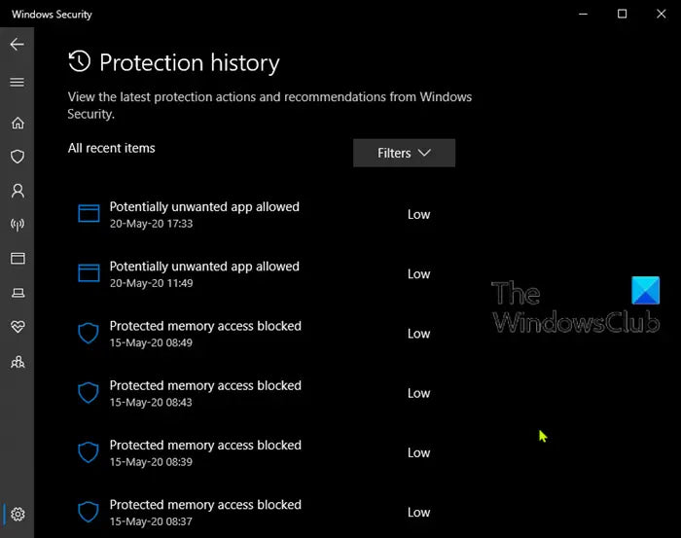Open the hamburger navigation menu
681x538 pixels.
click(x=17, y=83)
